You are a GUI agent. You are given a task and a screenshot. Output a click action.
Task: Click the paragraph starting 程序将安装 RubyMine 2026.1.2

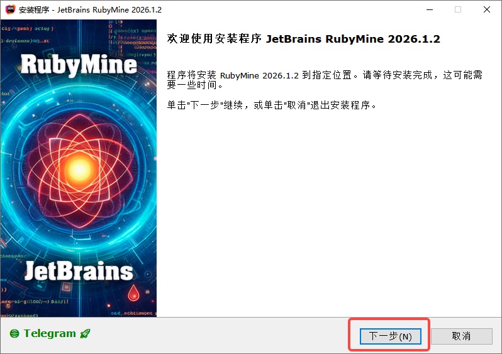click(x=325, y=80)
